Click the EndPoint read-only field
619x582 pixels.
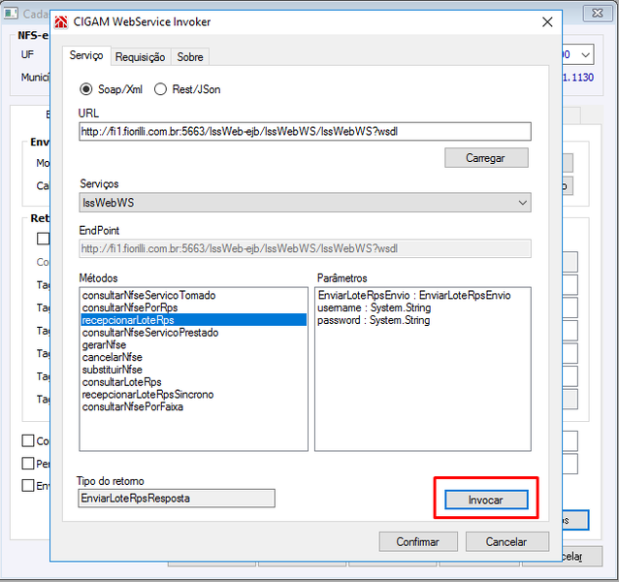(x=305, y=248)
